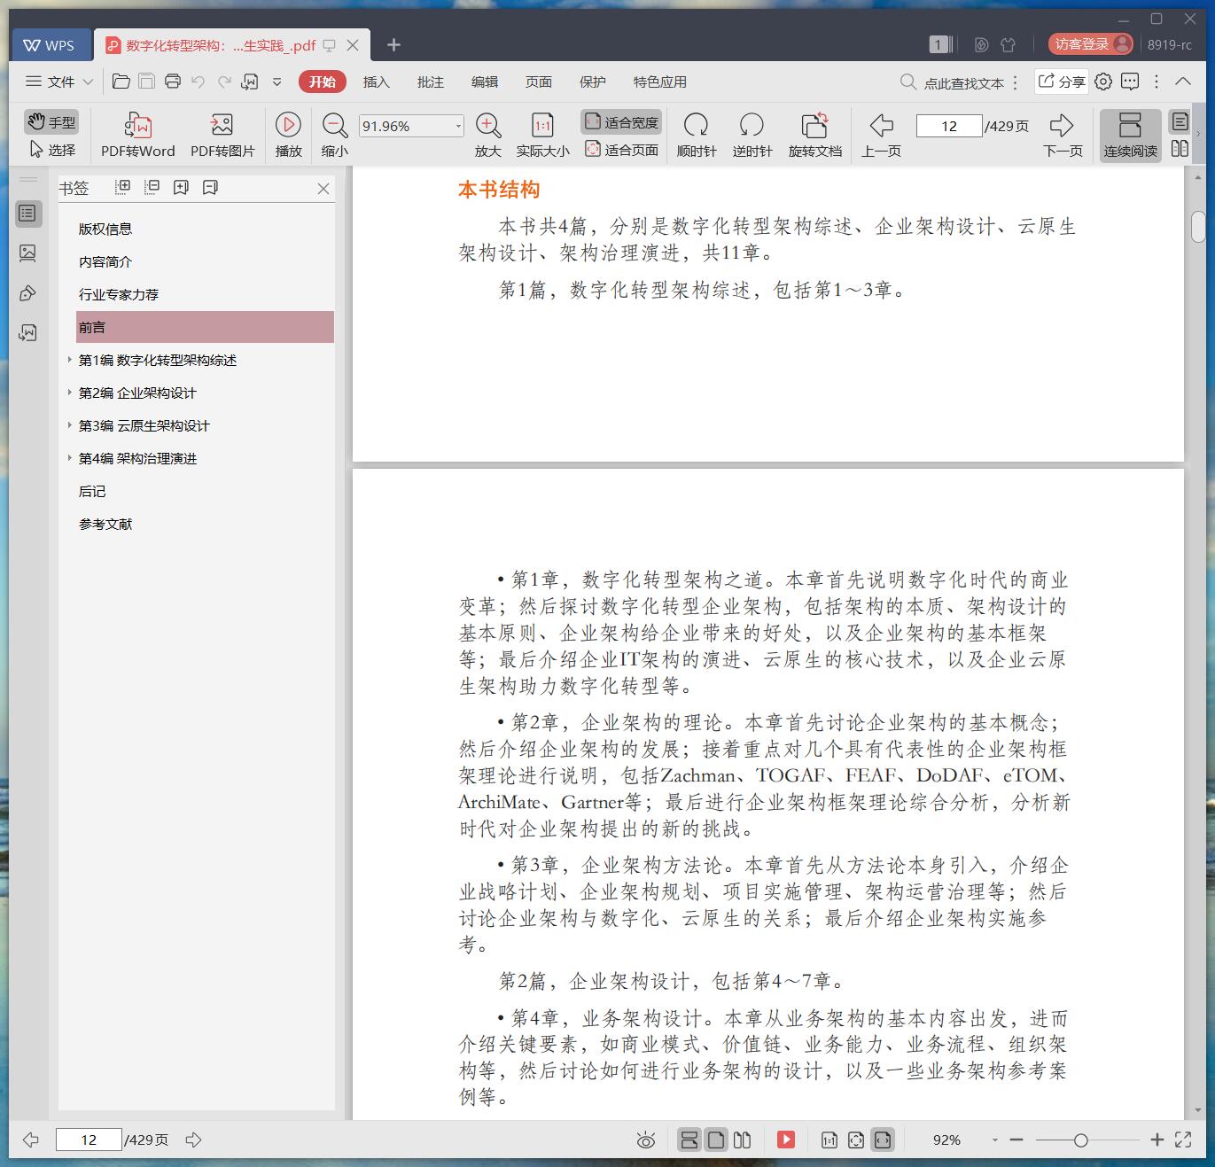
Task: Click the 分享 share button
Action: [x=1062, y=82]
